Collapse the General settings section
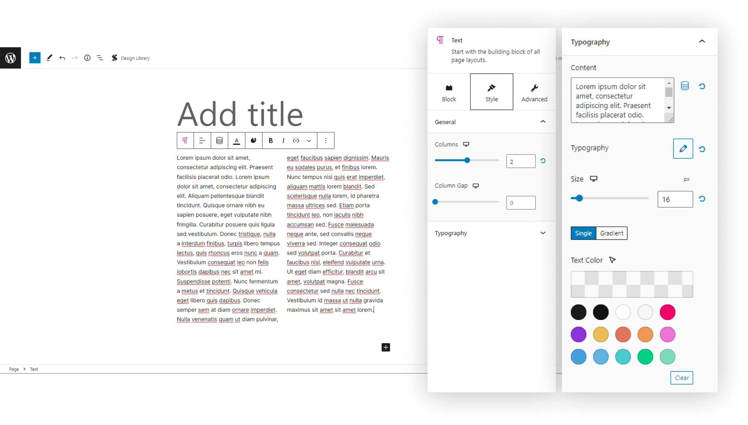This screenshot has width=748, height=425. (543, 122)
